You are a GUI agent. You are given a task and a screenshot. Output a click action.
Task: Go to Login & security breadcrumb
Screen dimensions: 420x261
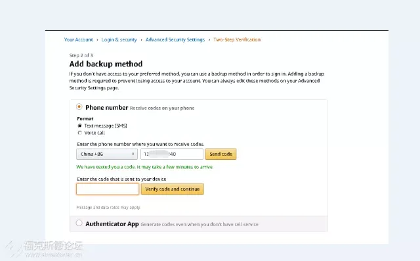point(119,39)
